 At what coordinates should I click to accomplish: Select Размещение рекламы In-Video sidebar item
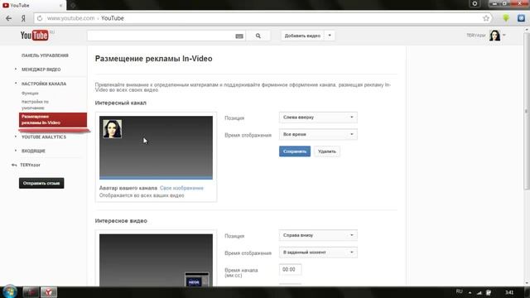(x=53, y=119)
